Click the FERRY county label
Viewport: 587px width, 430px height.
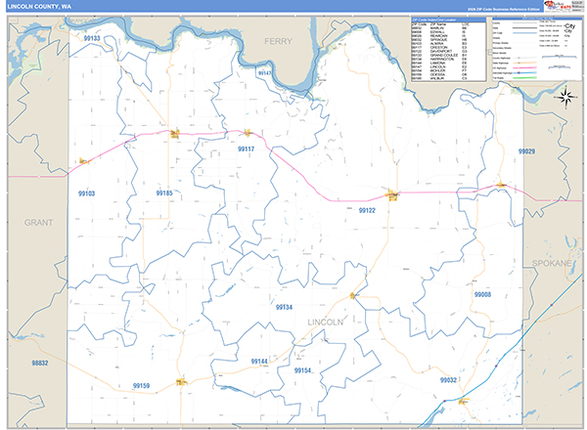(x=279, y=41)
